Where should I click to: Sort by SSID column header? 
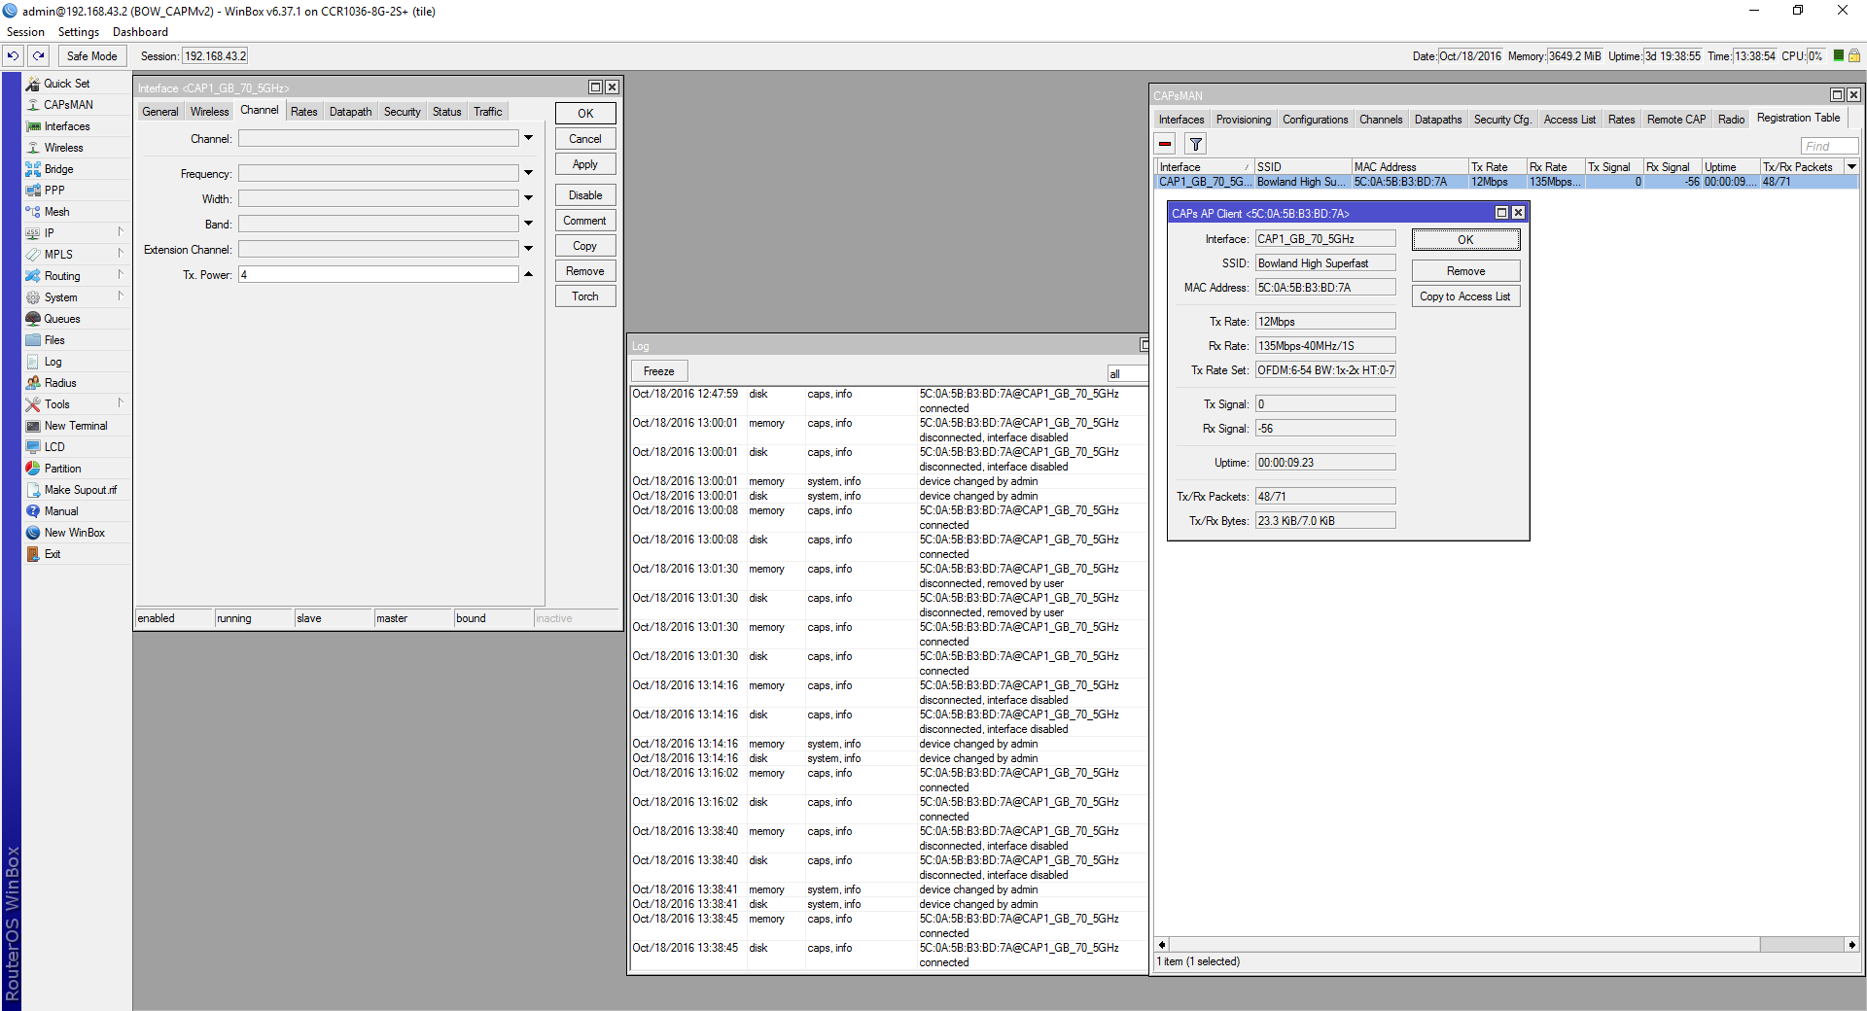pos(1302,167)
